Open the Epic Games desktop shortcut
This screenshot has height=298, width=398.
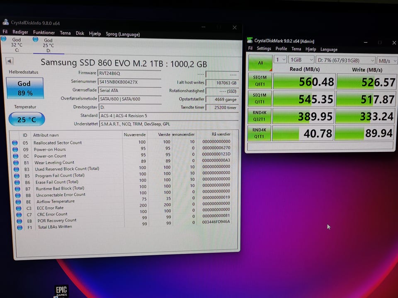[61, 291]
